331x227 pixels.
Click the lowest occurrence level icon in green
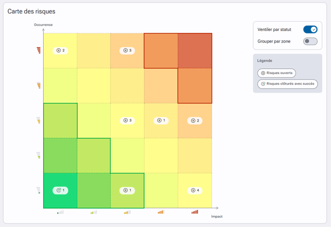(39, 190)
